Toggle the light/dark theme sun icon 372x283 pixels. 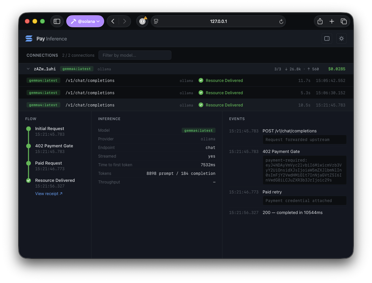click(341, 38)
